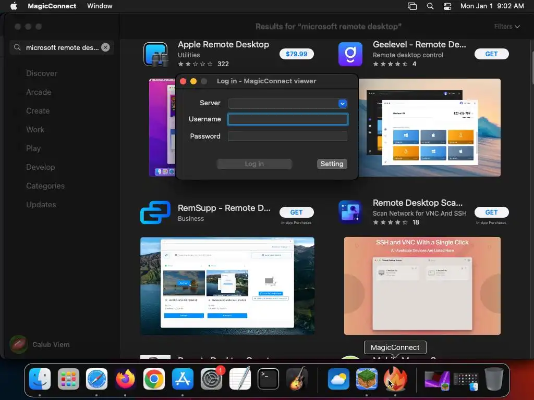Select Arcade in App Store sidebar

[x=39, y=92]
